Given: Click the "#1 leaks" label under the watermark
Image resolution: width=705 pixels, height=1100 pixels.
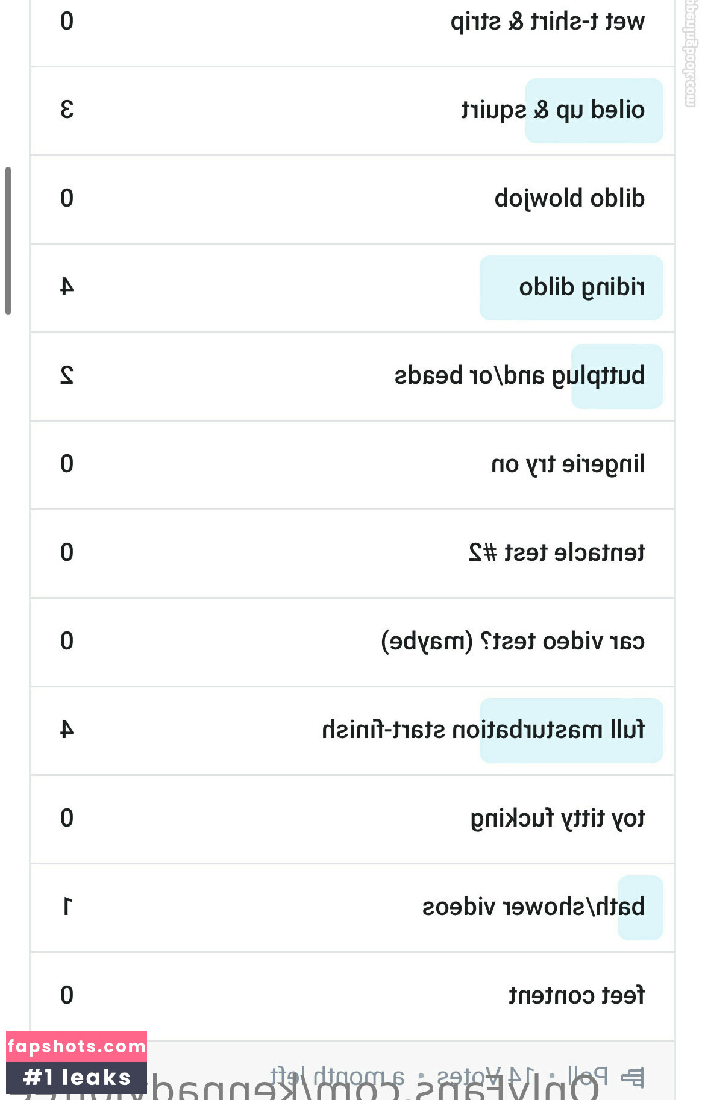Looking at the screenshot, I should 77,1078.
